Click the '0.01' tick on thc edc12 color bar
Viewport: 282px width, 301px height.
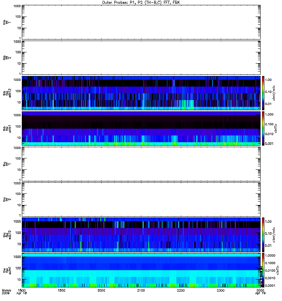(x=268, y=246)
